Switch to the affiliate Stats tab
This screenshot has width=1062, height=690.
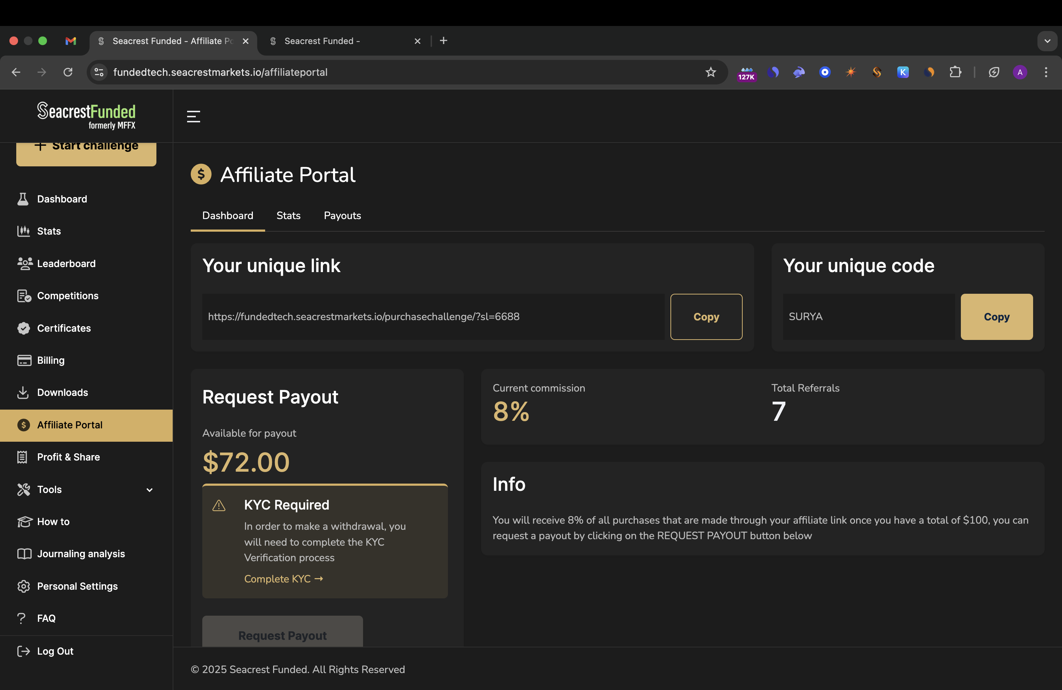288,216
